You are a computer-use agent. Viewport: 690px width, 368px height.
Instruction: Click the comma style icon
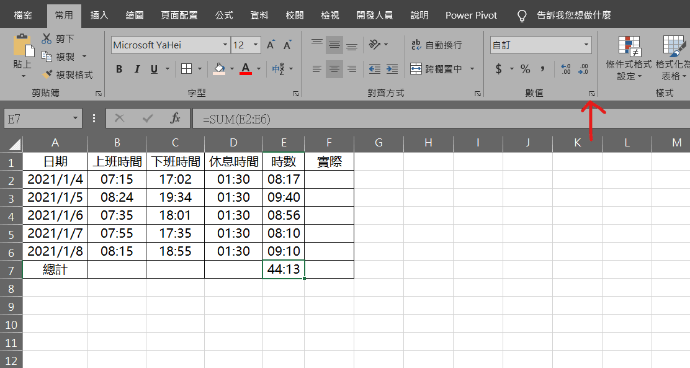542,70
